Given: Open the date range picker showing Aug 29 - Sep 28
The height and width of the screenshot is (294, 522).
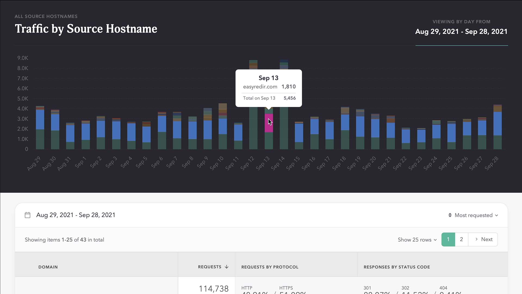Looking at the screenshot, I should pyautogui.click(x=76, y=215).
